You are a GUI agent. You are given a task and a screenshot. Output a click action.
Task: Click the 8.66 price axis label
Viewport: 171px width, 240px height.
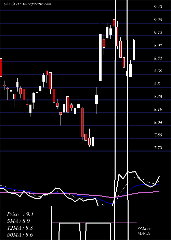pos(158,71)
